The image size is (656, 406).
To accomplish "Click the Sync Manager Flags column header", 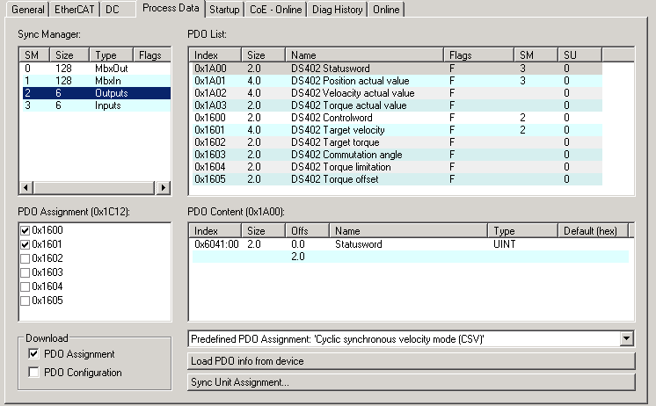I will point(152,54).
